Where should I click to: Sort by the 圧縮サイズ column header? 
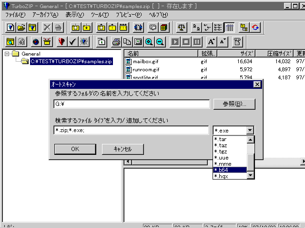274,53
